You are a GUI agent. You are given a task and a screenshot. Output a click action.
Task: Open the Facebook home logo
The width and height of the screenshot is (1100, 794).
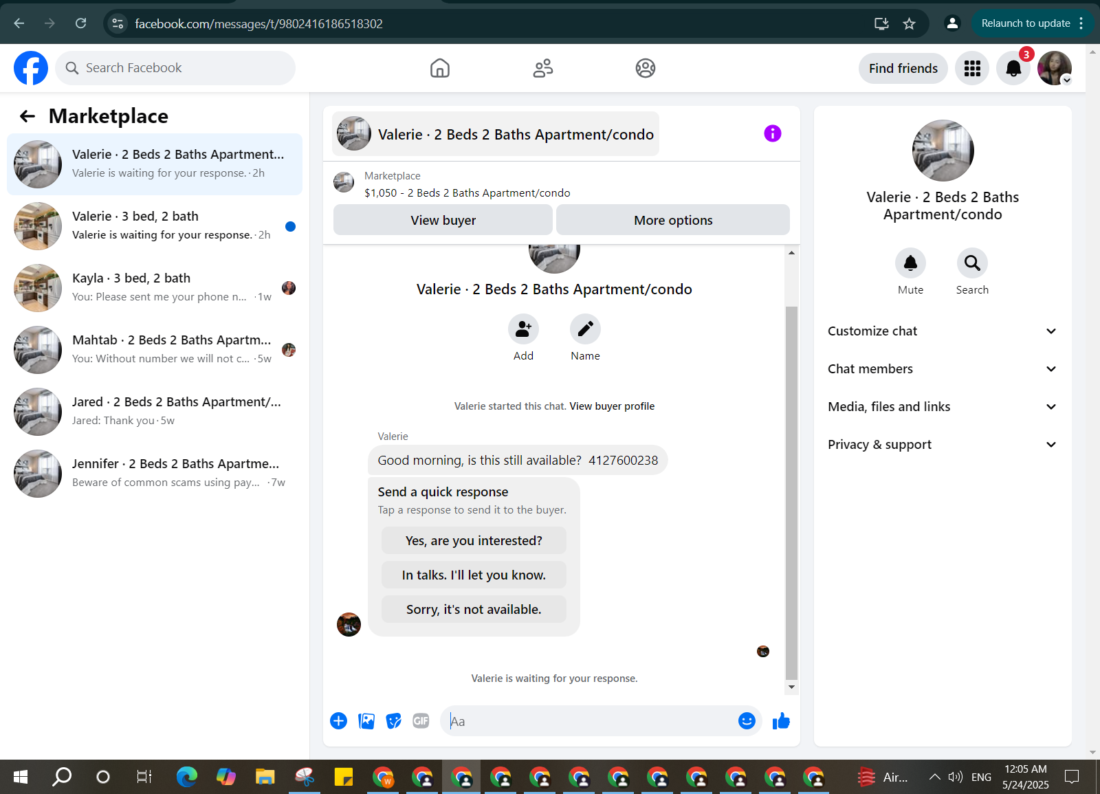(x=31, y=68)
